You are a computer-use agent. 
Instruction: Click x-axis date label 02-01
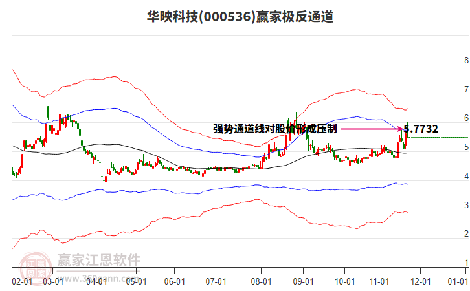22,282
